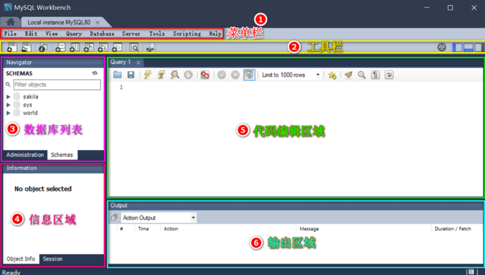Switch to the Schemas tab
Image resolution: width=485 pixels, height=275 pixels.
pos(62,155)
